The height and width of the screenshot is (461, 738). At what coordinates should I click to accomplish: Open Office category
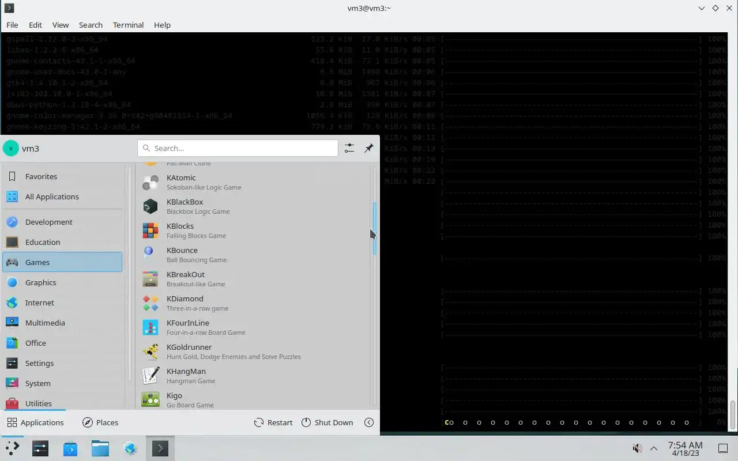[x=62, y=343]
